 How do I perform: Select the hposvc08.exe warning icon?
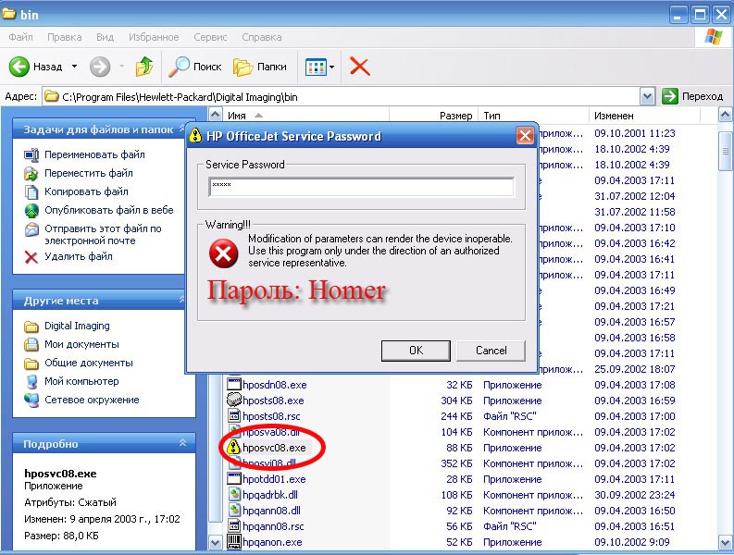coord(233,448)
